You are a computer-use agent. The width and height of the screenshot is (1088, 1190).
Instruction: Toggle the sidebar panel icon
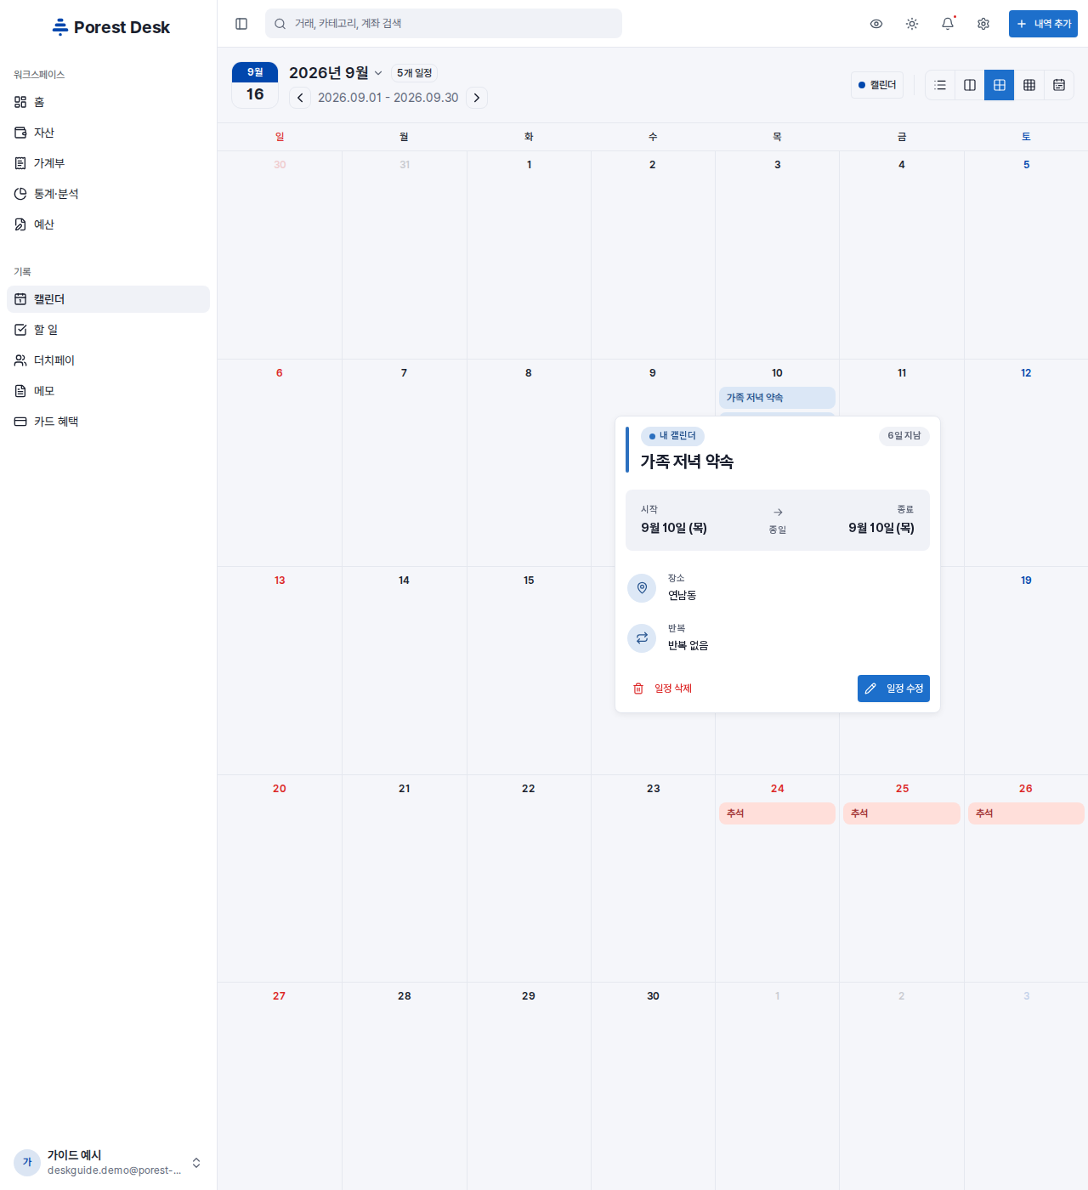coord(241,24)
